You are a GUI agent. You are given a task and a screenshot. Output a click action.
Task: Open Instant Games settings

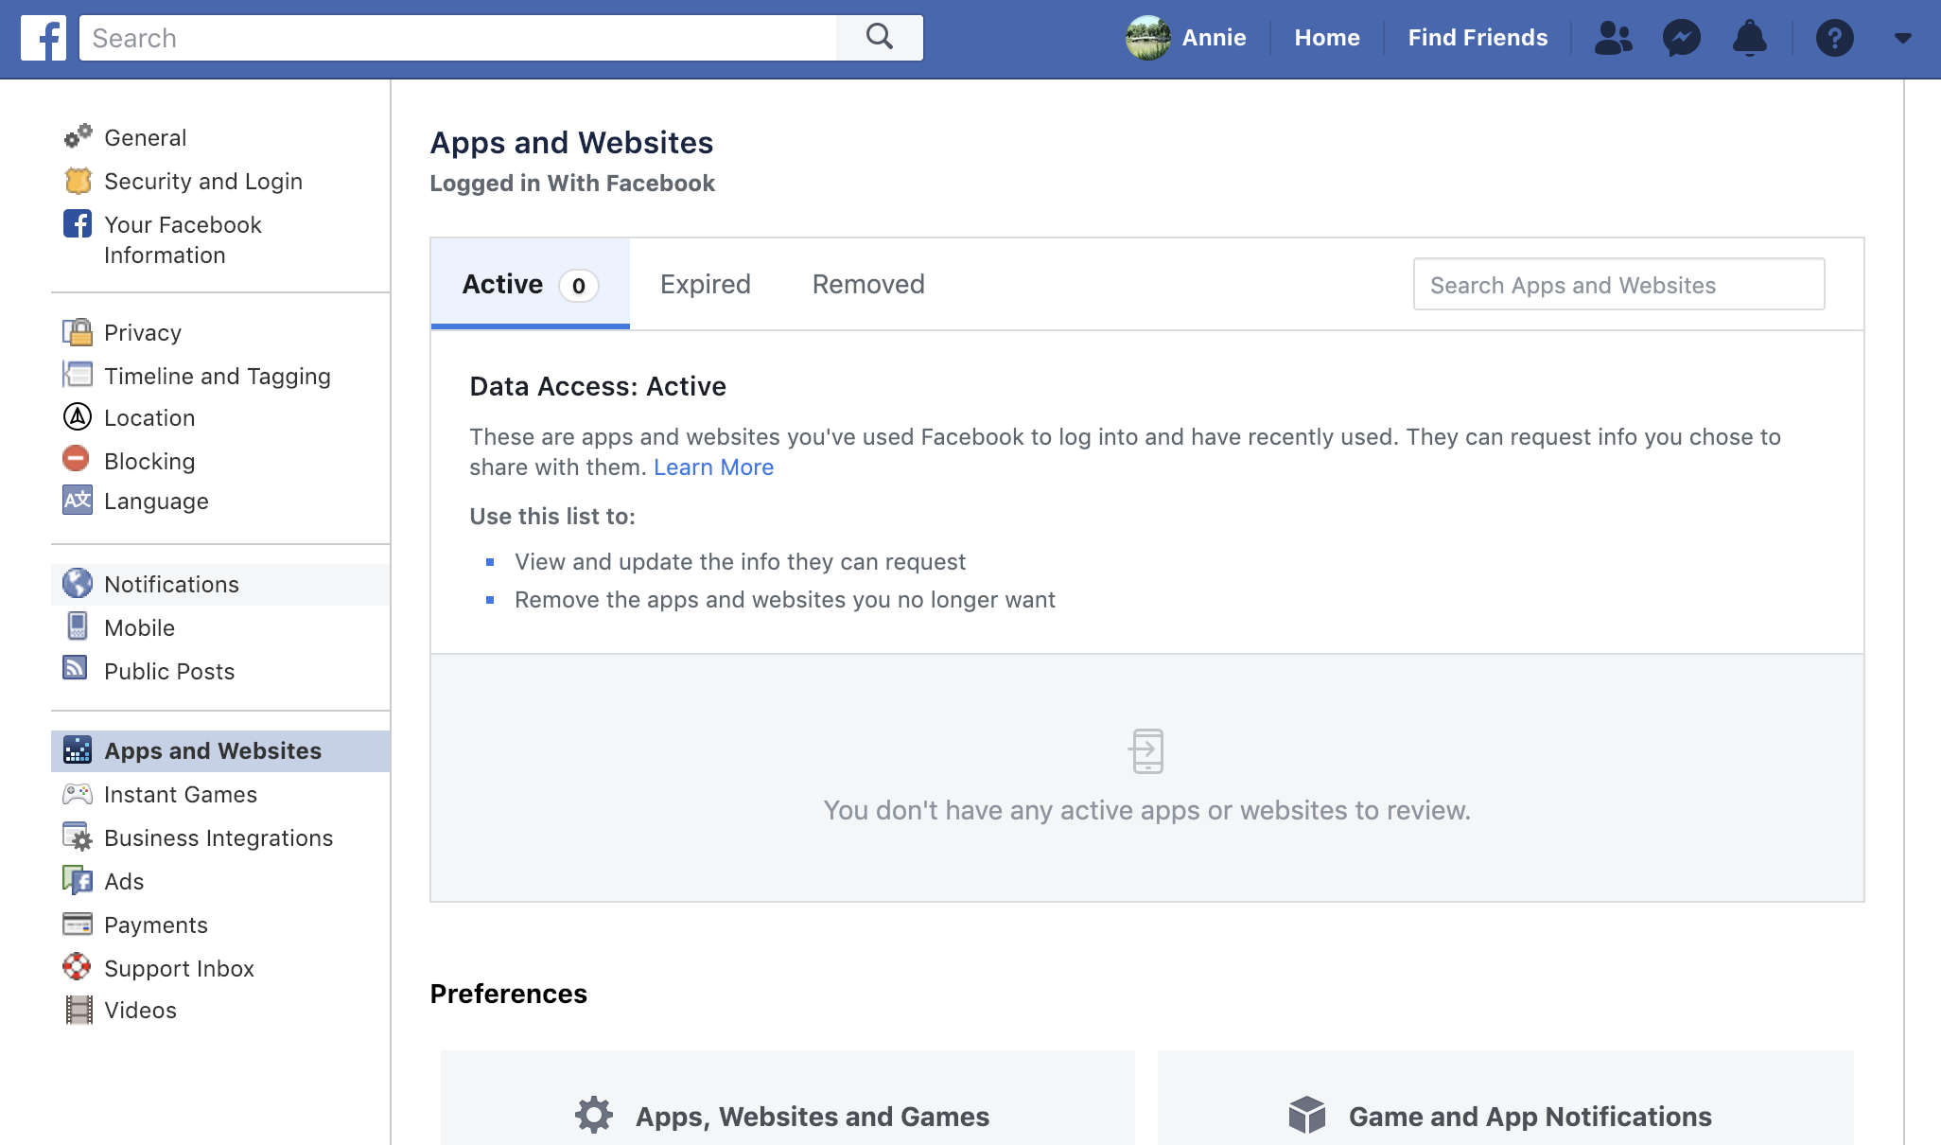click(x=181, y=795)
